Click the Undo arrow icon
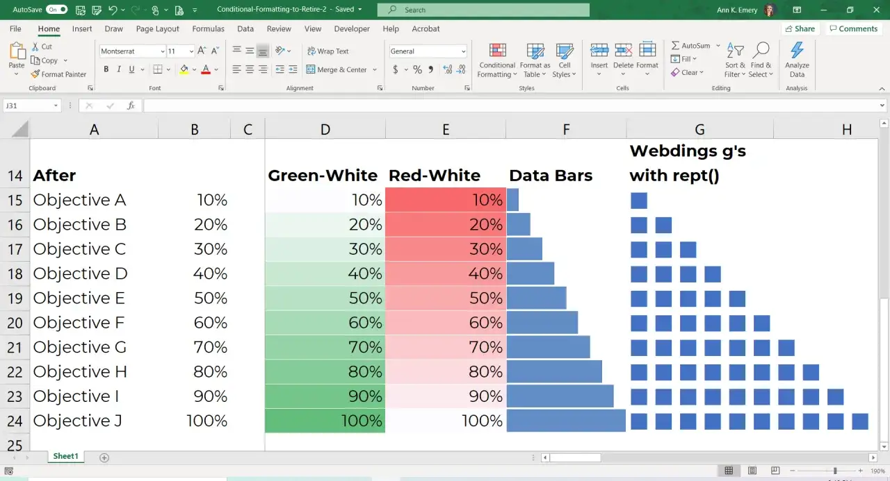890x481 pixels. click(113, 10)
